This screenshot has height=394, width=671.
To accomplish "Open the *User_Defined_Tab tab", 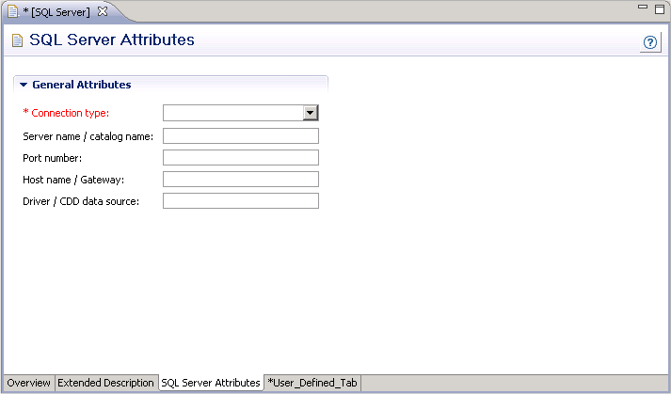I will coord(312,383).
